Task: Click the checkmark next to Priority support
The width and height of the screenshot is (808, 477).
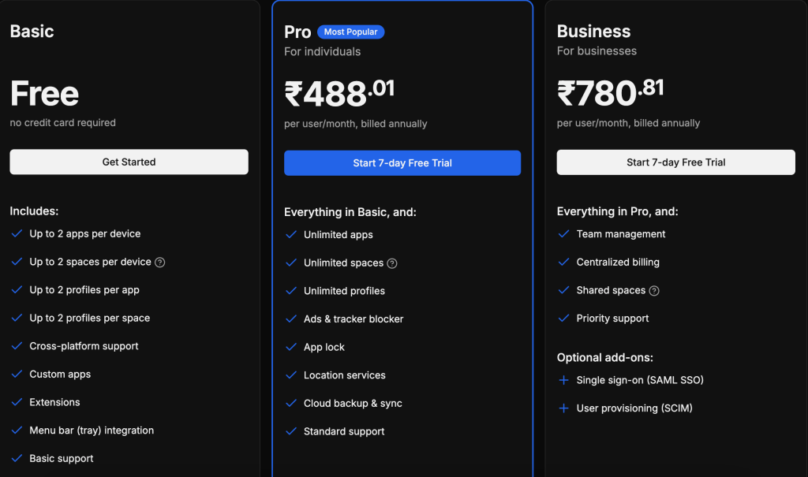Action: pyautogui.click(x=563, y=319)
